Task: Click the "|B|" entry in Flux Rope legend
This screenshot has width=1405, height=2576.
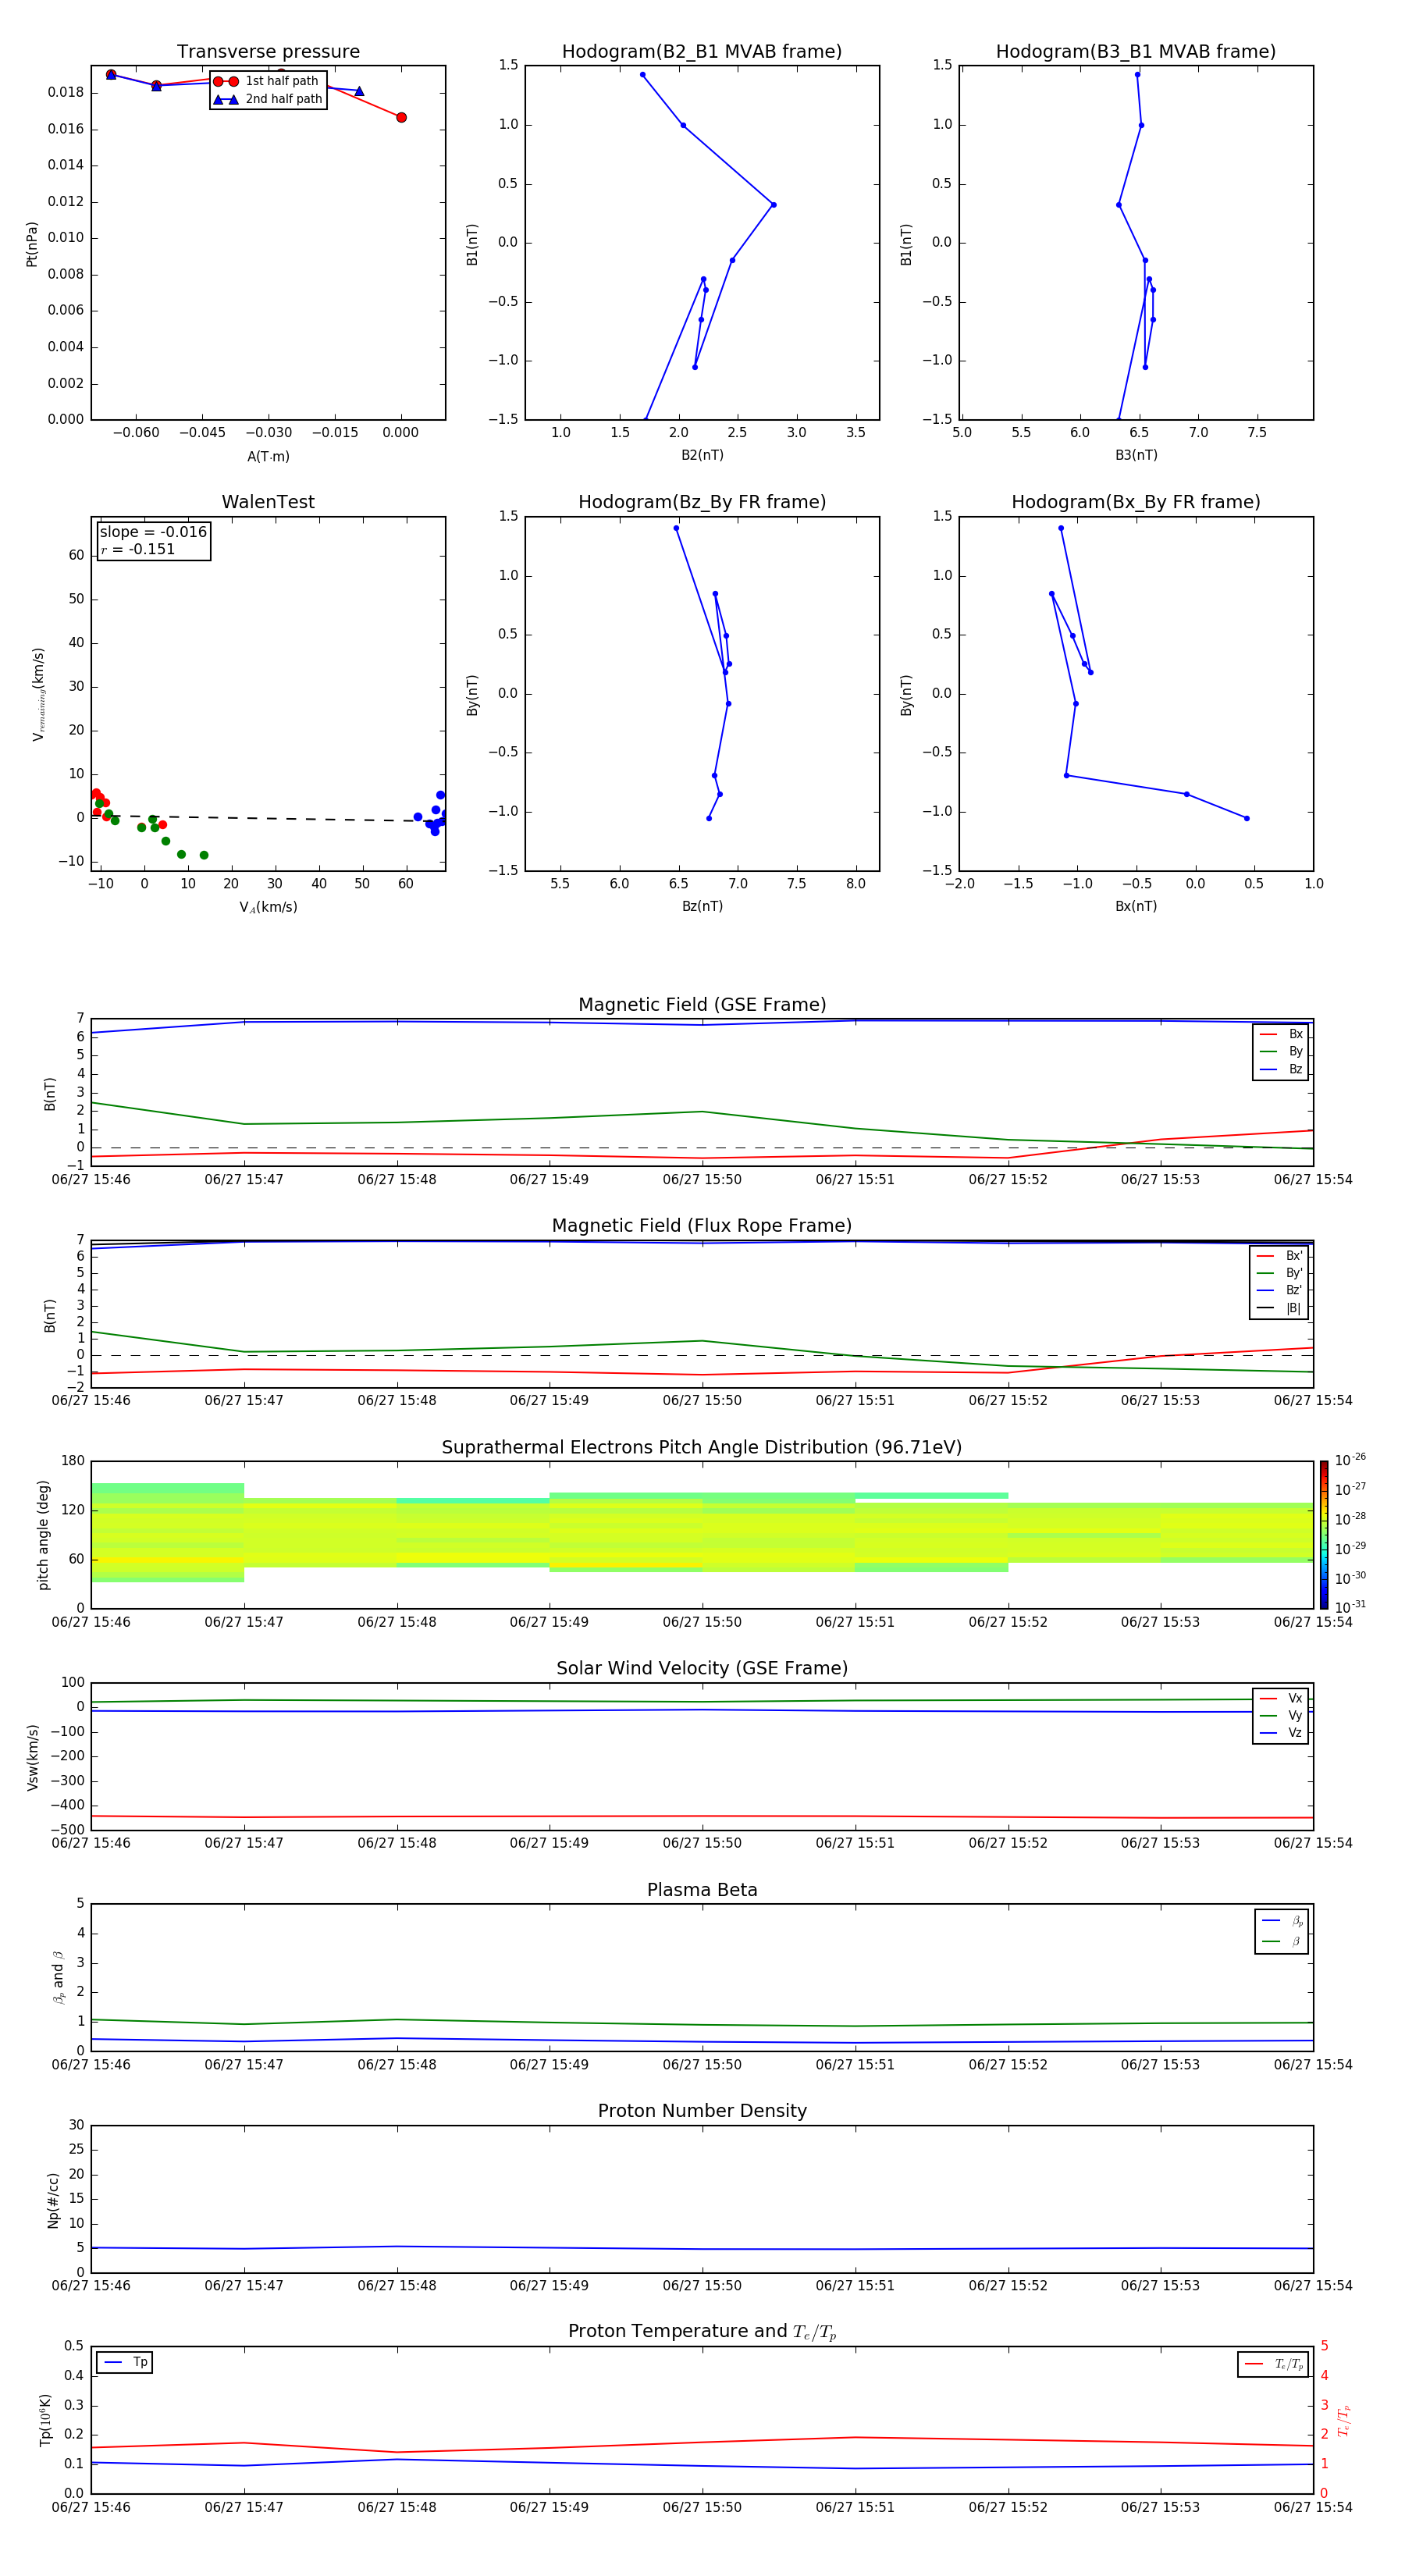Action: [1279, 1308]
